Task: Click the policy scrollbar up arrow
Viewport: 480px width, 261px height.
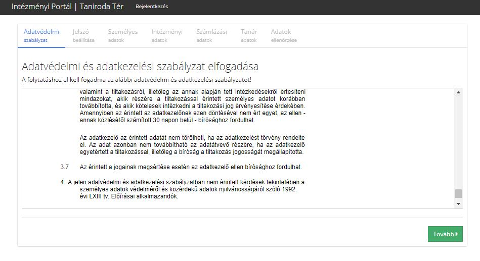Action: pos(459,92)
